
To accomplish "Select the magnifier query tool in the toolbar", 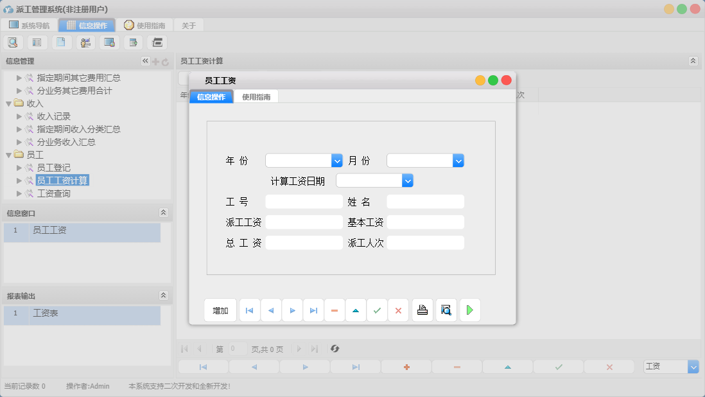I will click(x=13, y=42).
